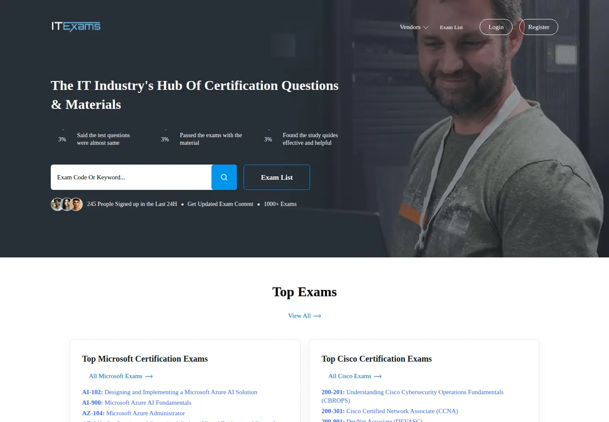The width and height of the screenshot is (609, 422).
Task: Open the AI-900 Azure AI Fundamentals exam
Action: pyautogui.click(x=137, y=403)
